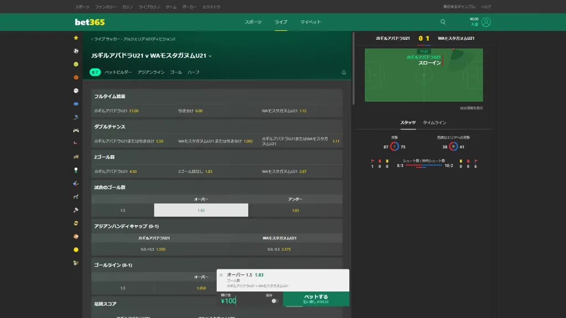Click the bet365 logo
The width and height of the screenshot is (566, 318).
click(x=90, y=22)
